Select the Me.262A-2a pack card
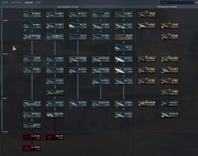 [x=169, y=115]
